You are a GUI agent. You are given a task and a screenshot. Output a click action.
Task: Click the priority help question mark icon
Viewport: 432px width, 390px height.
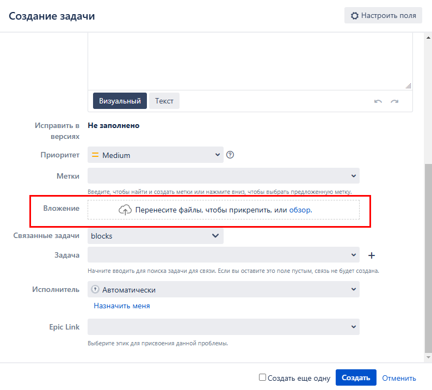point(230,155)
